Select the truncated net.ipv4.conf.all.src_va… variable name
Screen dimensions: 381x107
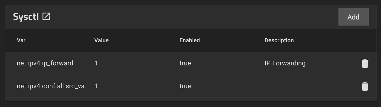(x=53, y=86)
